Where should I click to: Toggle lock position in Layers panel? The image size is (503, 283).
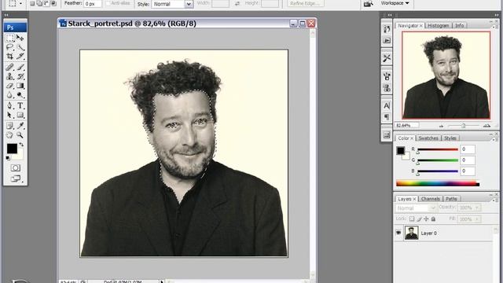click(426, 219)
